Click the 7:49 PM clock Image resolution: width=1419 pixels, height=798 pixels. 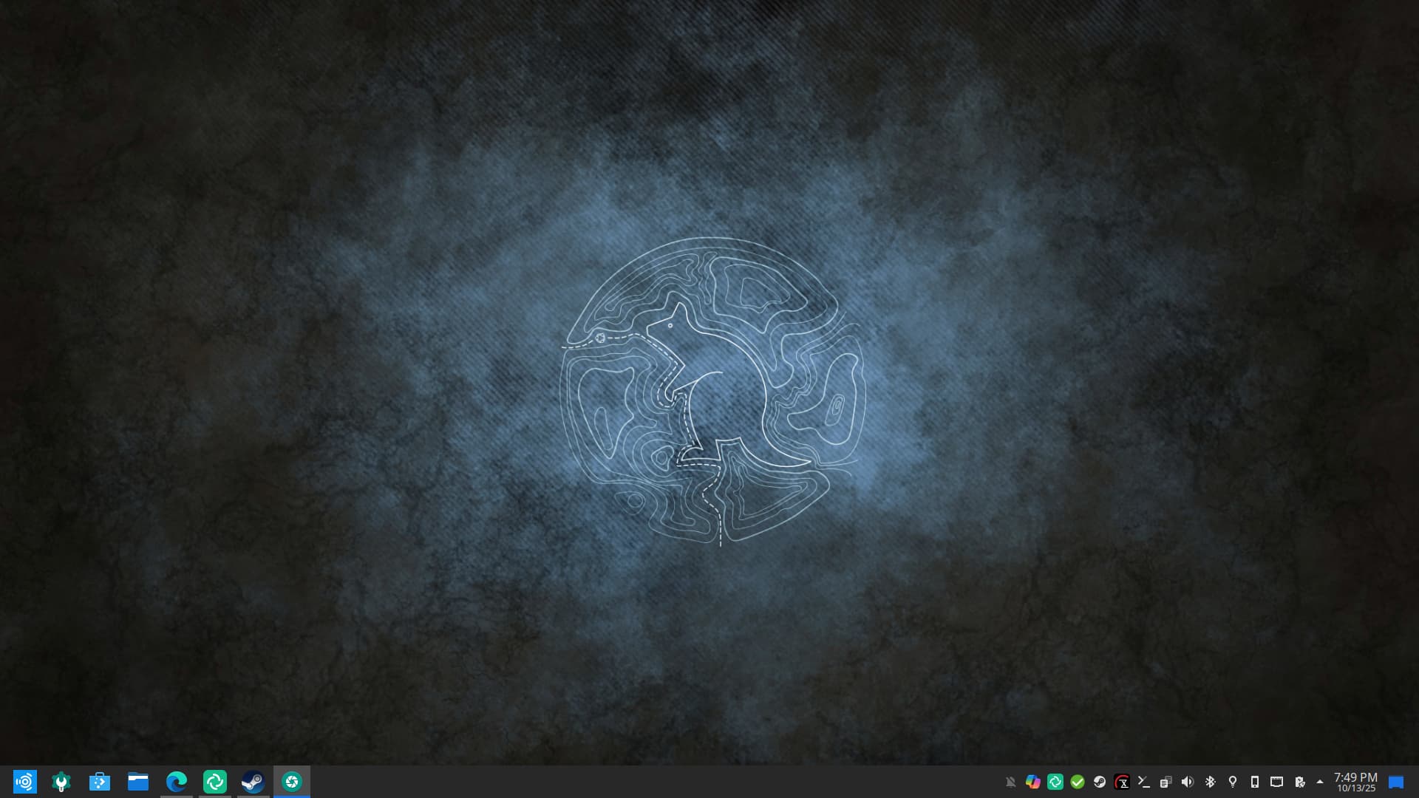[1355, 782]
